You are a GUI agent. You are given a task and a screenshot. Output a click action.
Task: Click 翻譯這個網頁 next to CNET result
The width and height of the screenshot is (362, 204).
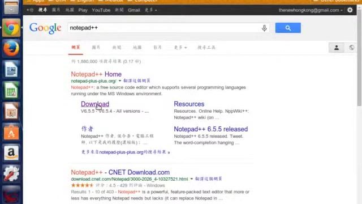click(x=209, y=179)
